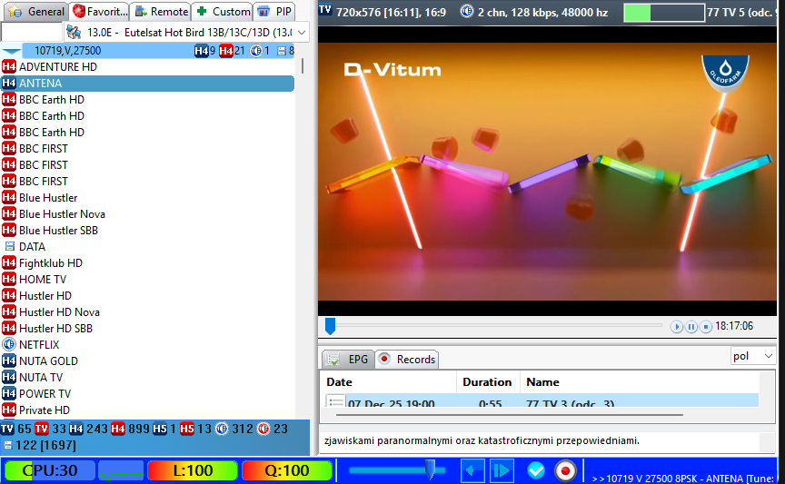This screenshot has height=484, width=785.
Task: Click the TV video info icon beside 720x576
Action: (325, 11)
